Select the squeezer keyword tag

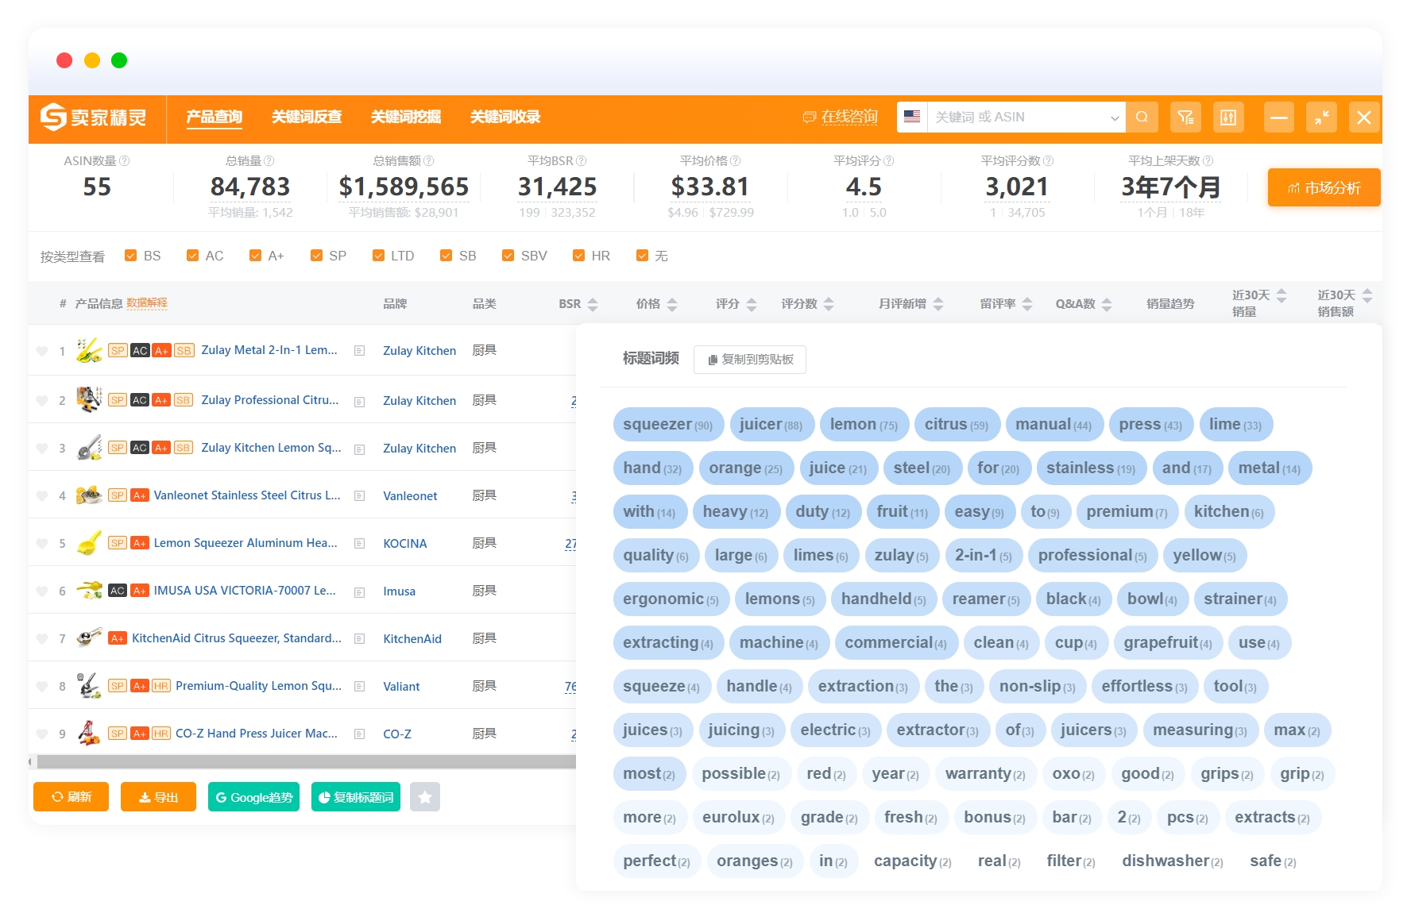click(668, 425)
